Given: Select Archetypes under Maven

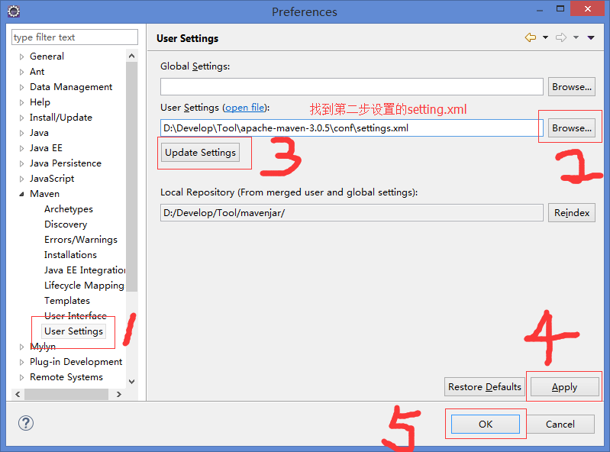Looking at the screenshot, I should pyautogui.click(x=69, y=209).
